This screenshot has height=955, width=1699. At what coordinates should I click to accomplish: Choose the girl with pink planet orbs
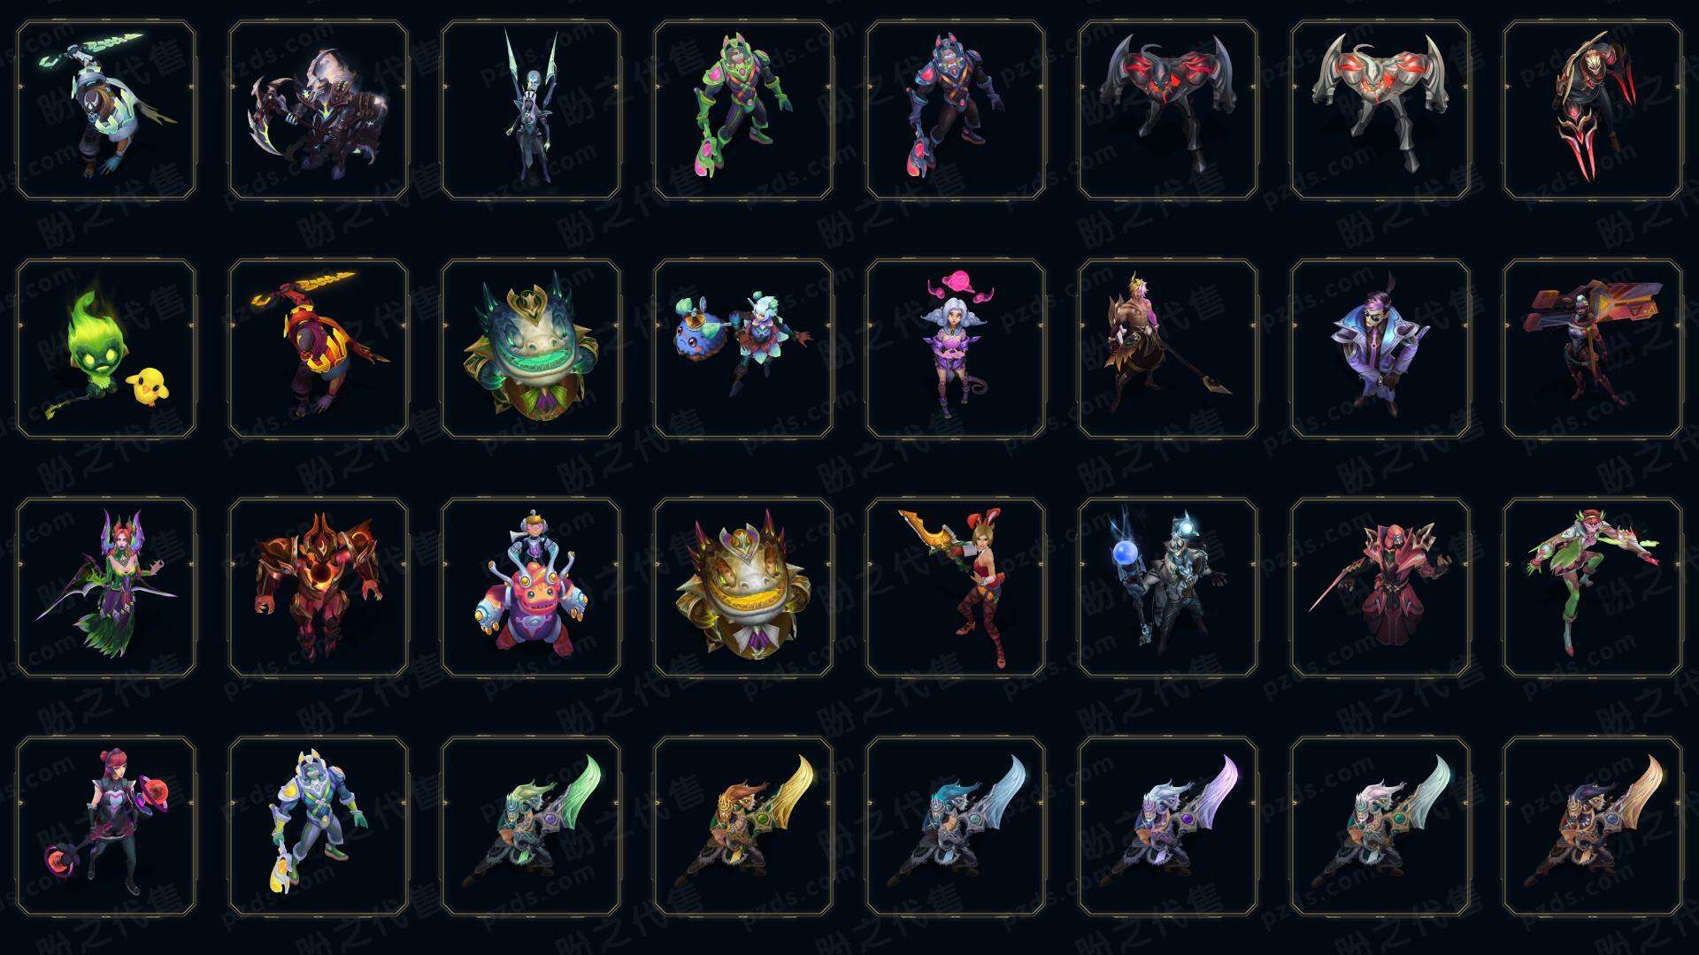click(x=106, y=826)
